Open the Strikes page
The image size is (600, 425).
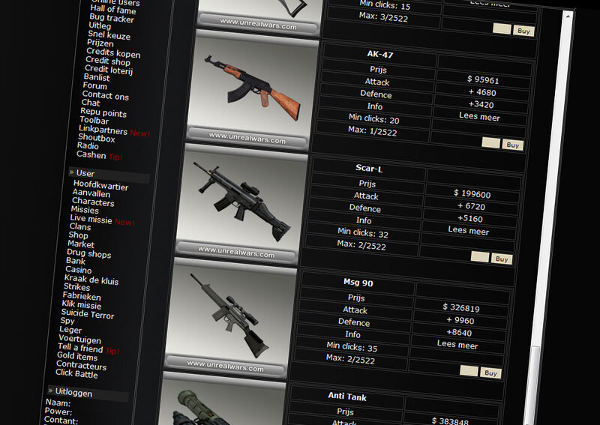[76, 287]
